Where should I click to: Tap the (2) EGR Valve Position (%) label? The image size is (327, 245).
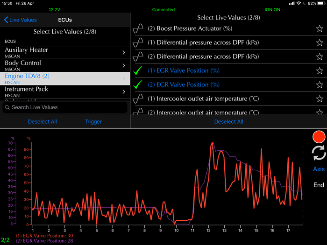(x=184, y=84)
